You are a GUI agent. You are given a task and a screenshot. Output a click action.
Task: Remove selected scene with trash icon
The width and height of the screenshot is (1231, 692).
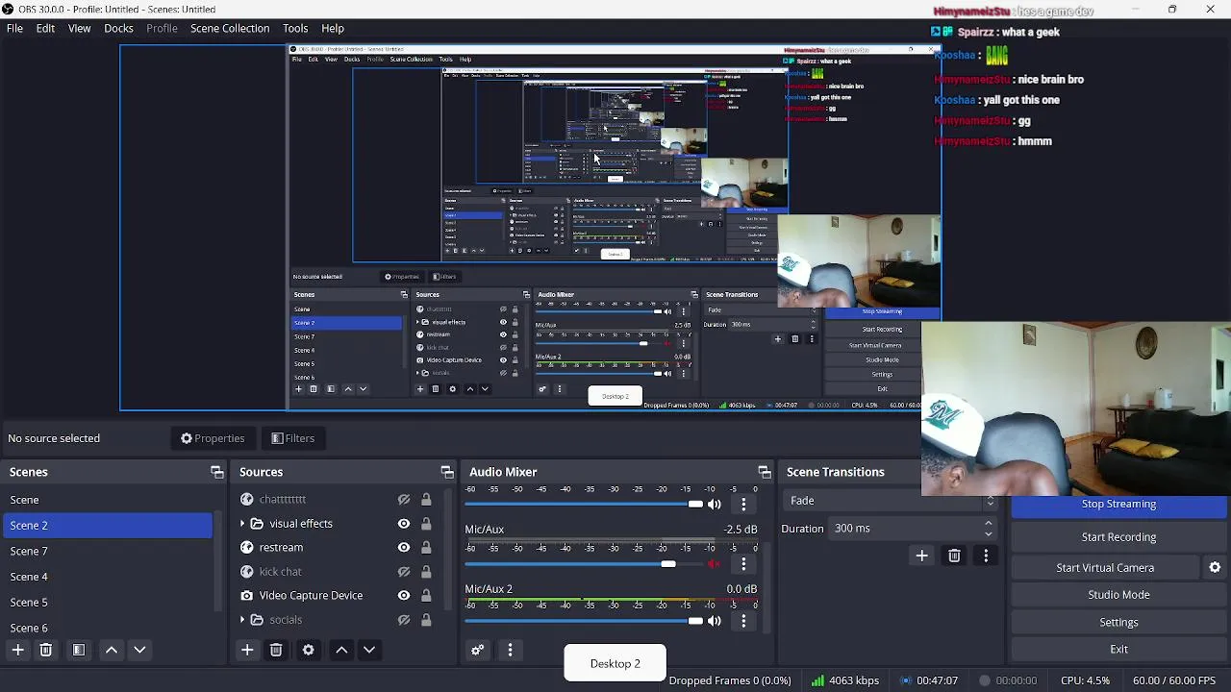[45, 650]
